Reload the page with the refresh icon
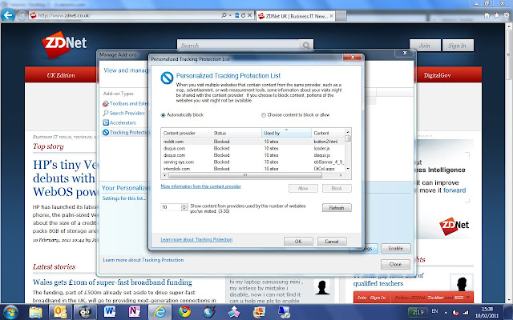Image resolution: width=513 pixels, height=320 pixels. (x=243, y=15)
